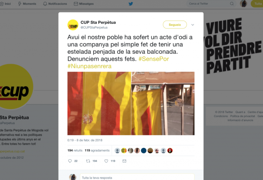Open the #Niunpasenrera hashtag link

(89, 66)
